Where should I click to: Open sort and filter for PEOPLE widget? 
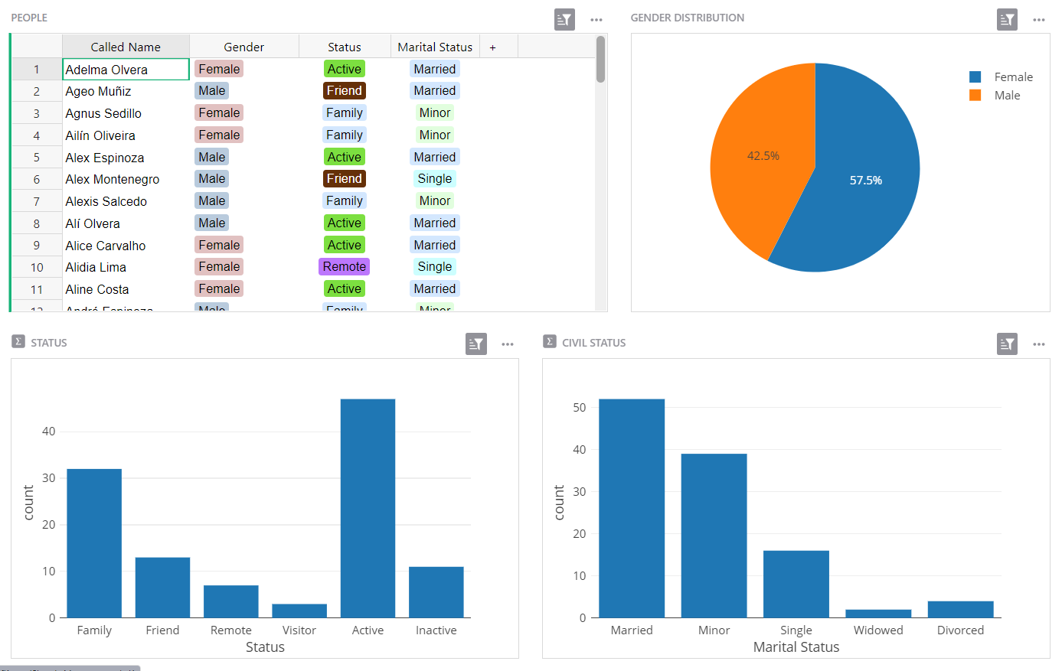click(564, 20)
